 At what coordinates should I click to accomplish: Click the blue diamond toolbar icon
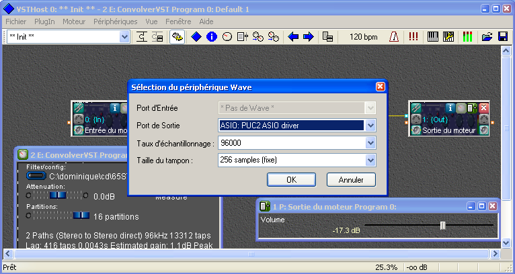tap(196, 37)
